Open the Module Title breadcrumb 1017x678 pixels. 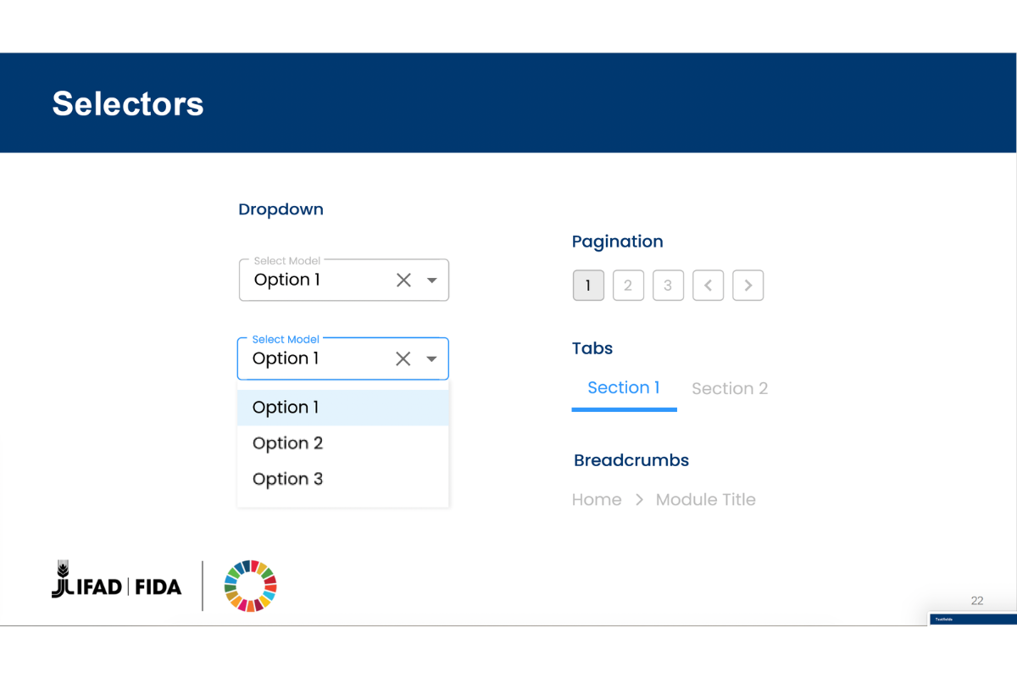tap(705, 500)
